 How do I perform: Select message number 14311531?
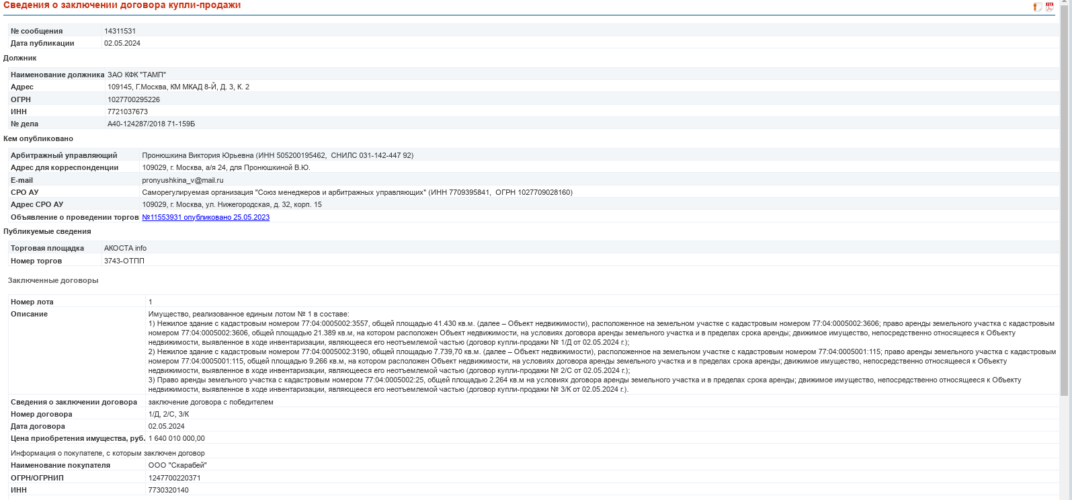(x=120, y=31)
